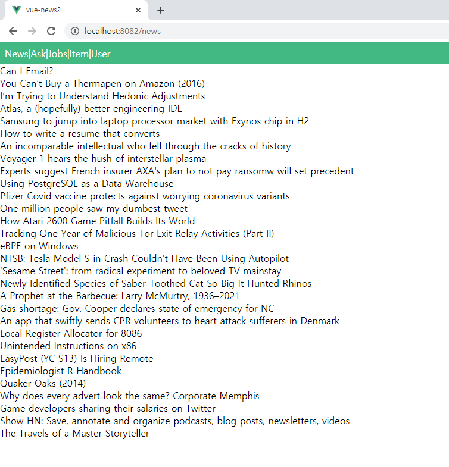This screenshot has width=449, height=467.
Task: Close the vue-news2 tab
Action: pos(138,10)
